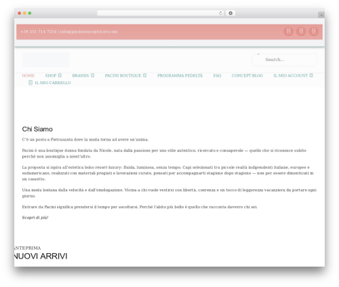Open Il Mio Carrello link

pos(53,83)
